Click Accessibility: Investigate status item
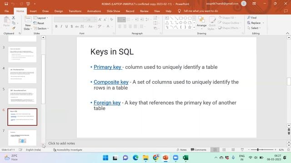 click(68, 150)
